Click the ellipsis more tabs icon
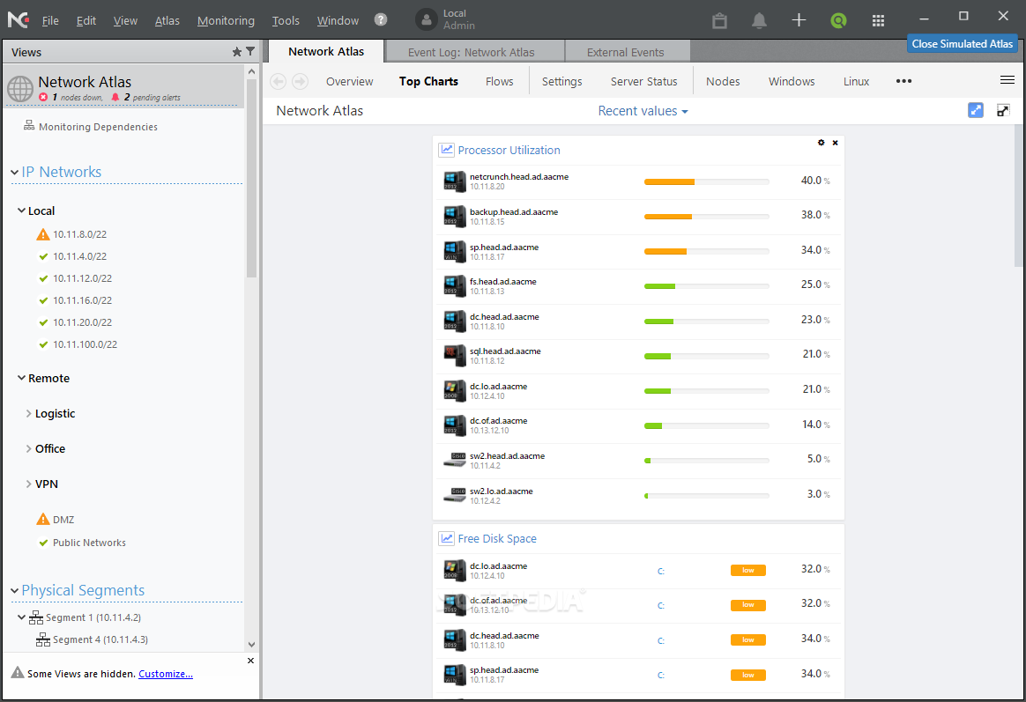The image size is (1026, 702). pos(903,81)
